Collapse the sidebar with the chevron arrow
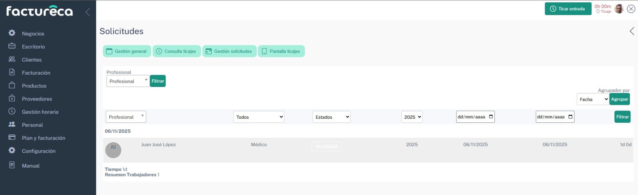Viewport: 638px width, 195px height. pyautogui.click(x=87, y=12)
